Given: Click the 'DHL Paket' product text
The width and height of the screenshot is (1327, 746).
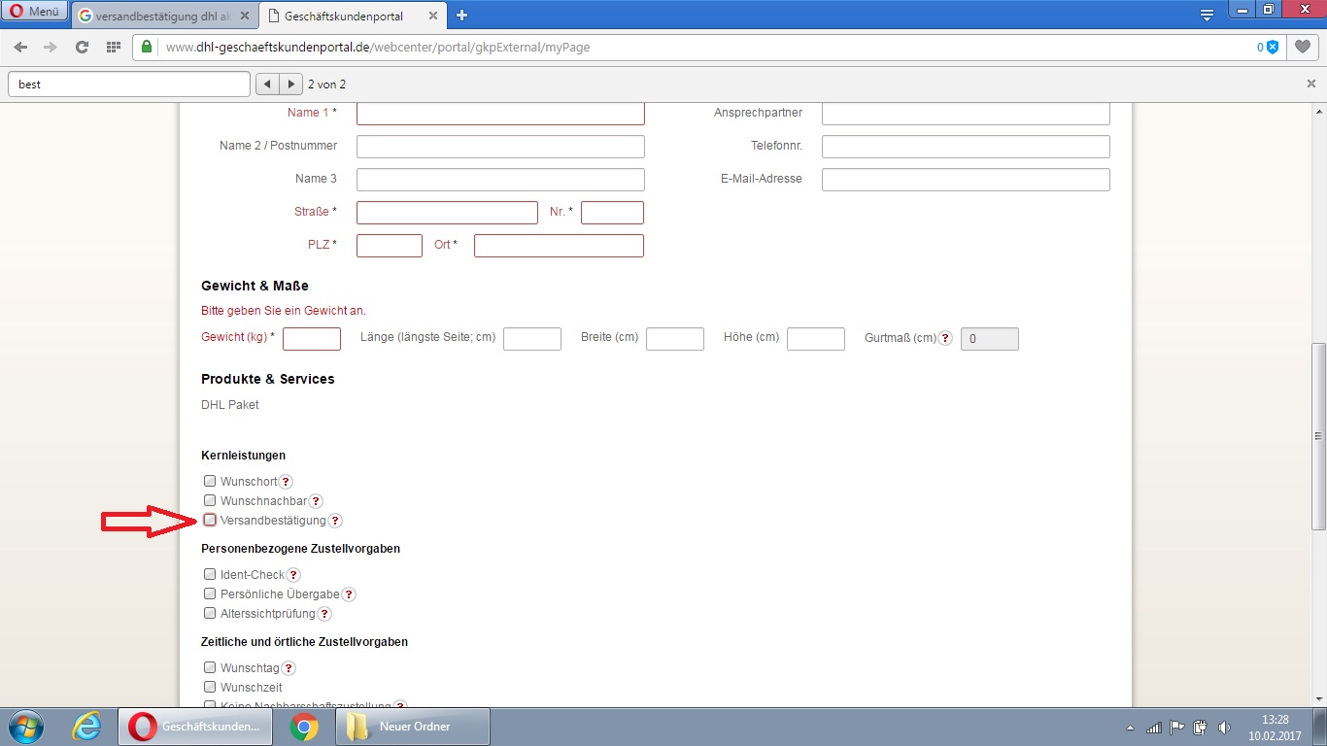Looking at the screenshot, I should (230, 405).
